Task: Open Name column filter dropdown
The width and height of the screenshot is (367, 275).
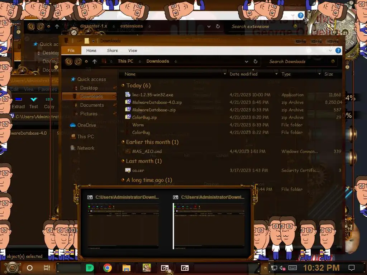Action: click(x=225, y=74)
